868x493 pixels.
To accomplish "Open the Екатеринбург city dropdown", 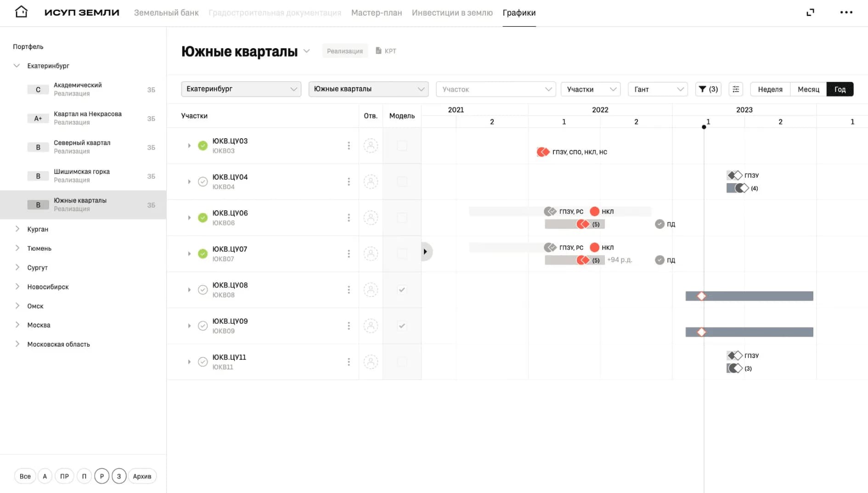I will coord(241,89).
